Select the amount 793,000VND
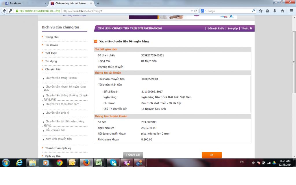 tap(149, 122)
